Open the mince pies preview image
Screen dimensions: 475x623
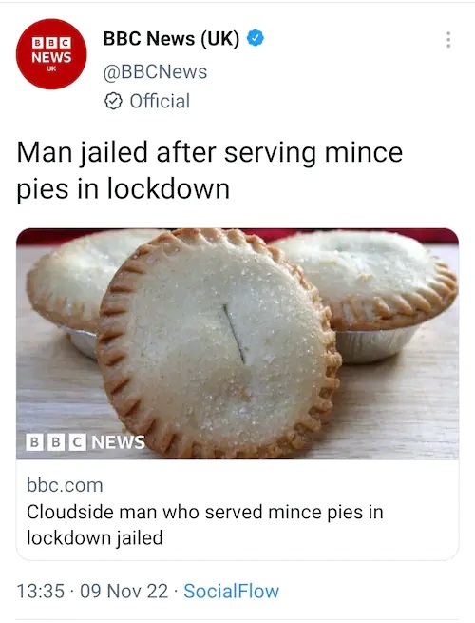(x=237, y=343)
